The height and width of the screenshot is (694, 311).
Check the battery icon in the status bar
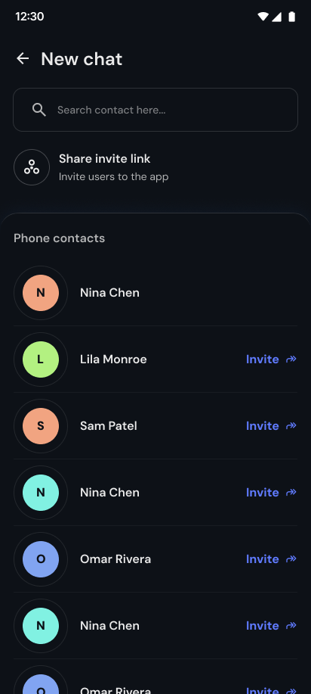pos(291,17)
